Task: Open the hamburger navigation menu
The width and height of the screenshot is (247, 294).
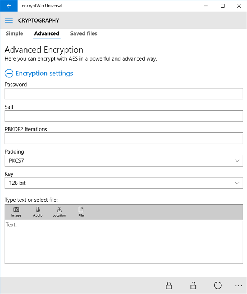Action: pyautogui.click(x=9, y=20)
